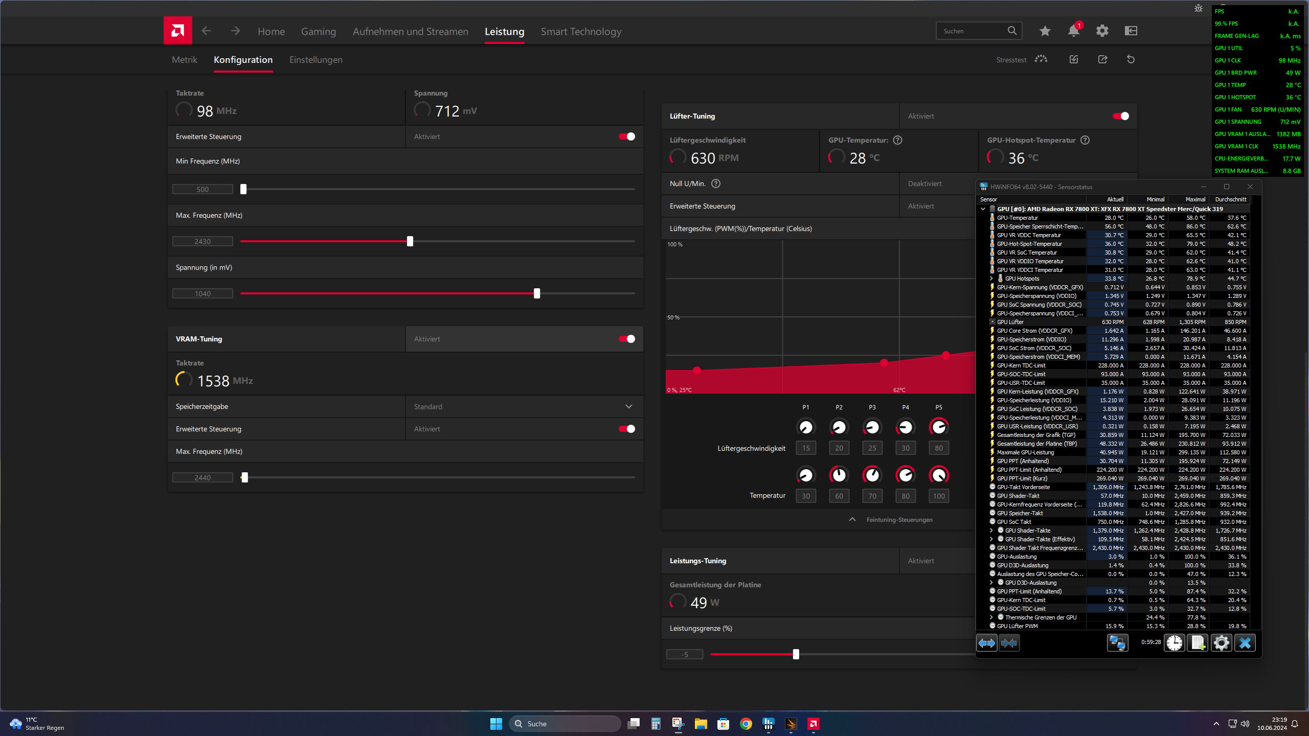
Task: Toggle Lüfter-Tuning switch off
Action: click(1120, 116)
